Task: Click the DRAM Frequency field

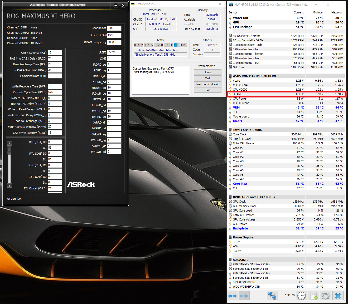Action: point(114,42)
